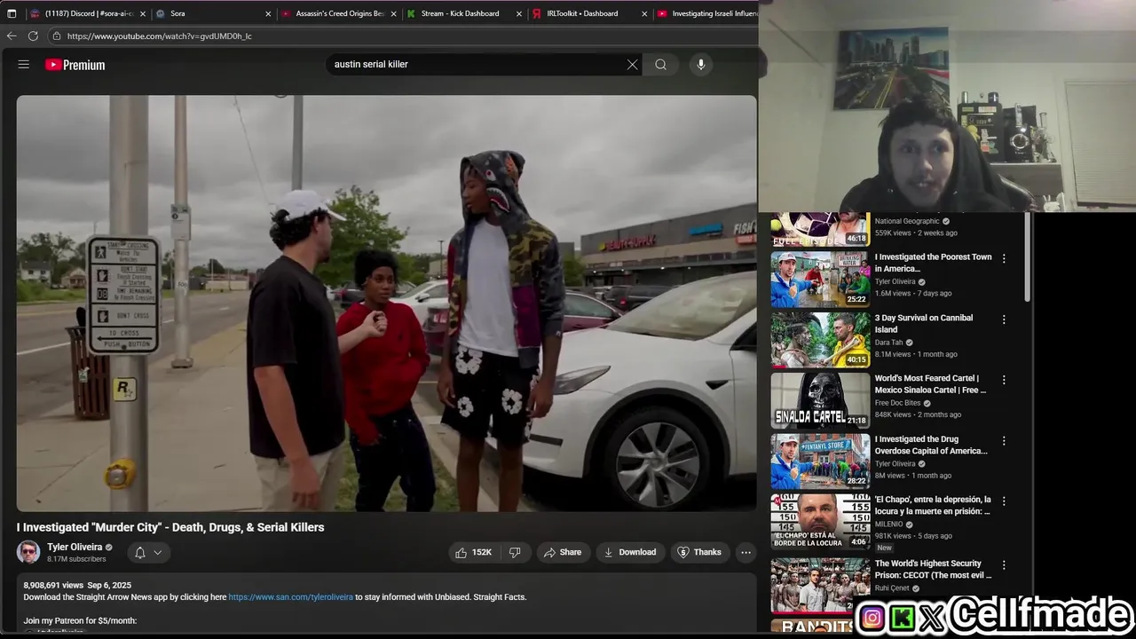
Task: Open the tab list icon left of the Discord tab
Action: (12, 13)
